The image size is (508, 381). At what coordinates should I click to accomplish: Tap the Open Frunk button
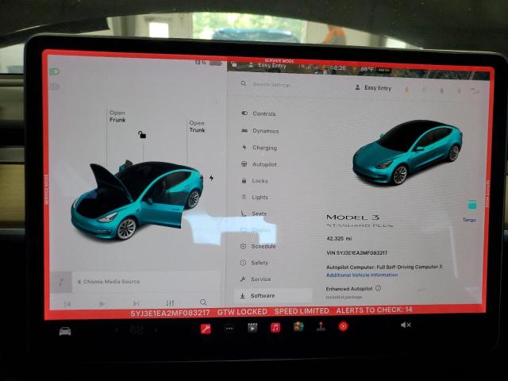pos(117,117)
